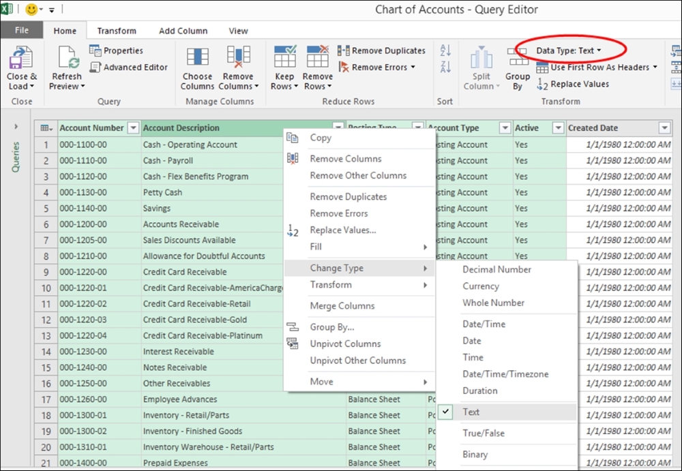Open the Account Number column filter dropdown
This screenshot has height=471, width=682.
(133, 128)
